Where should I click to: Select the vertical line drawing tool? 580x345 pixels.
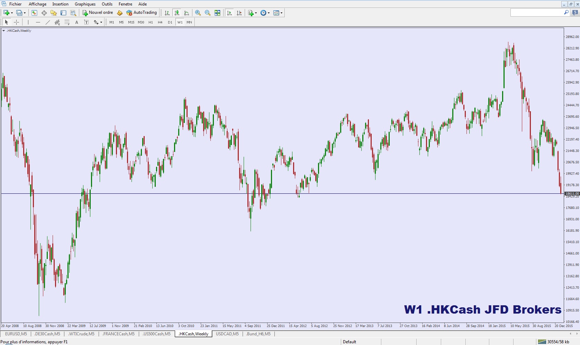tap(28, 22)
